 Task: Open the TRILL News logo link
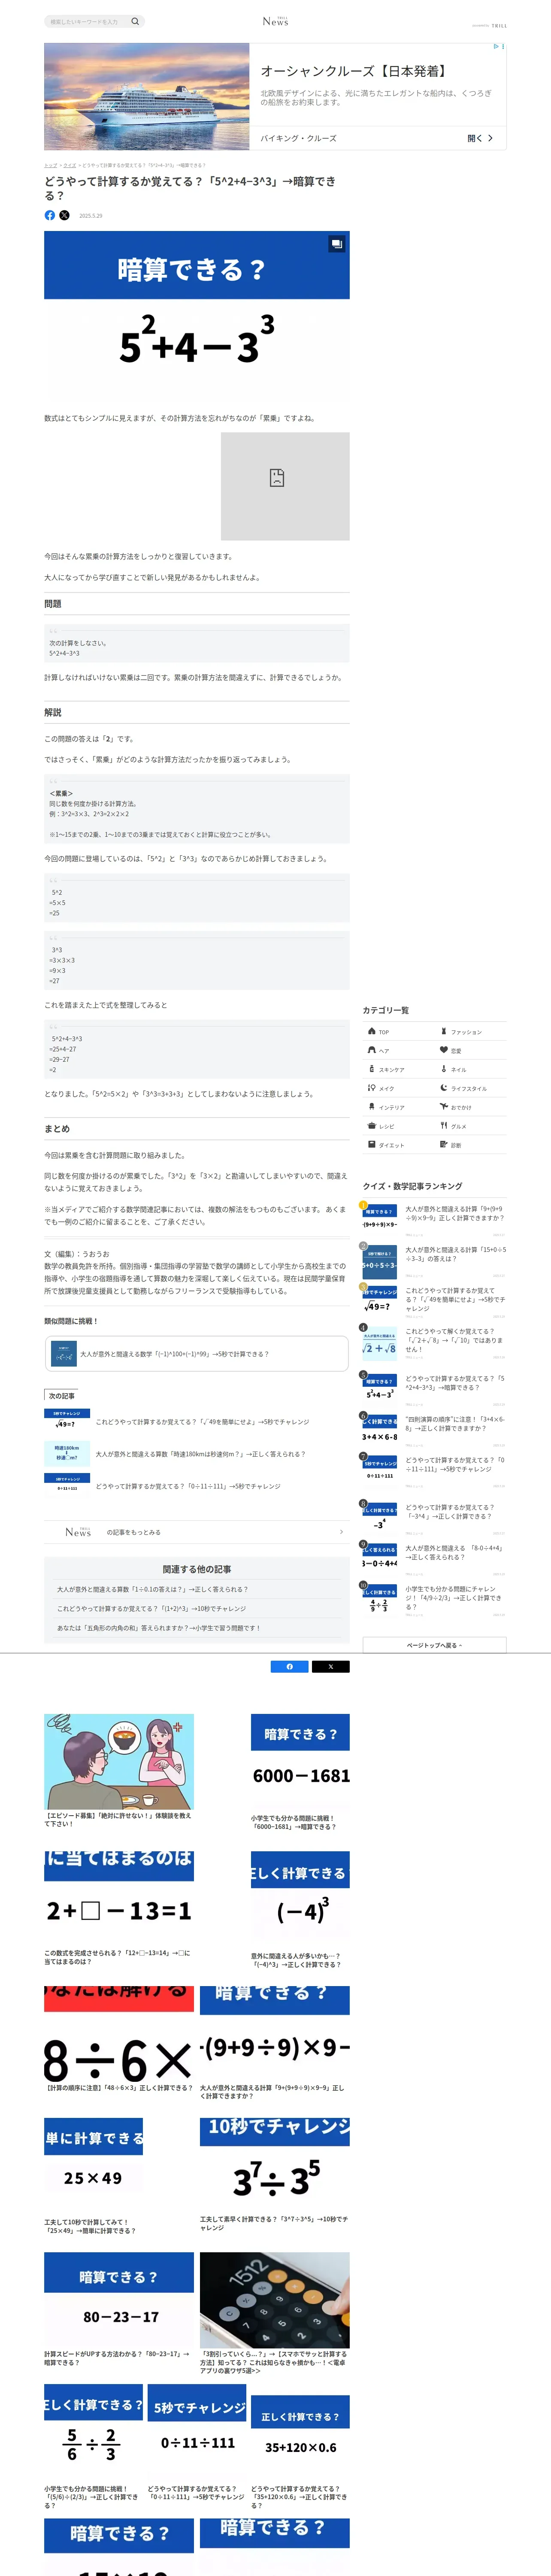[x=275, y=21]
